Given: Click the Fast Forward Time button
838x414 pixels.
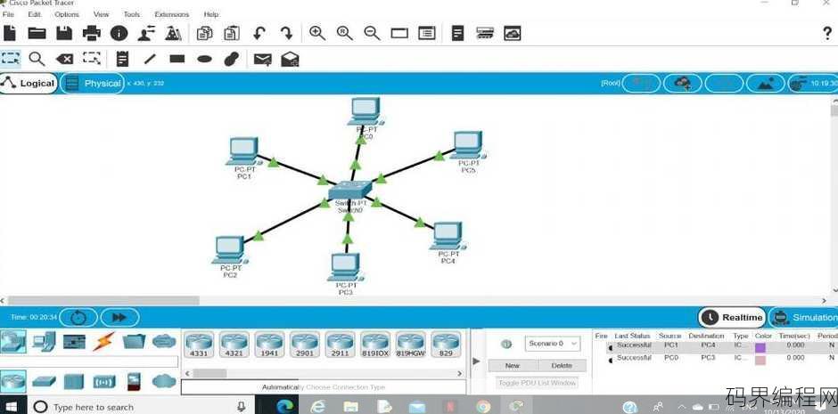Looking at the screenshot, I should [119, 318].
